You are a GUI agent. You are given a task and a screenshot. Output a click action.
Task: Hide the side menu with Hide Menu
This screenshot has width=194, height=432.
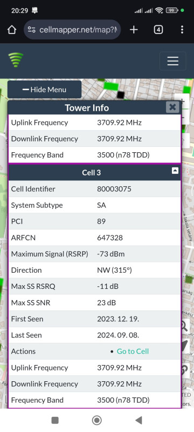pos(45,90)
